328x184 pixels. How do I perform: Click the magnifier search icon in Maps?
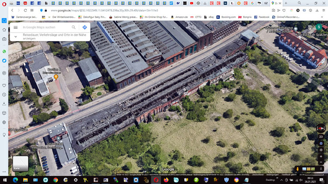[73, 27]
